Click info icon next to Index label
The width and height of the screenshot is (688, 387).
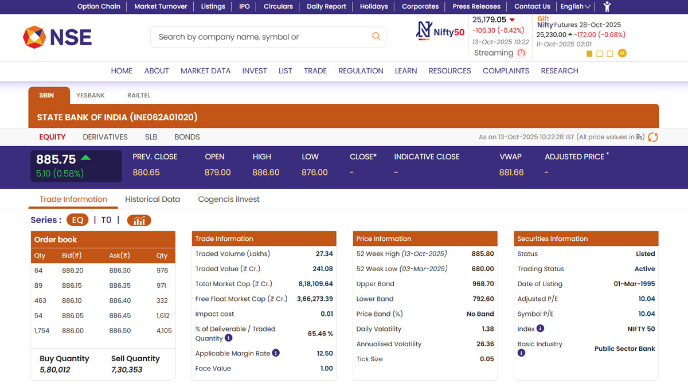(x=540, y=329)
